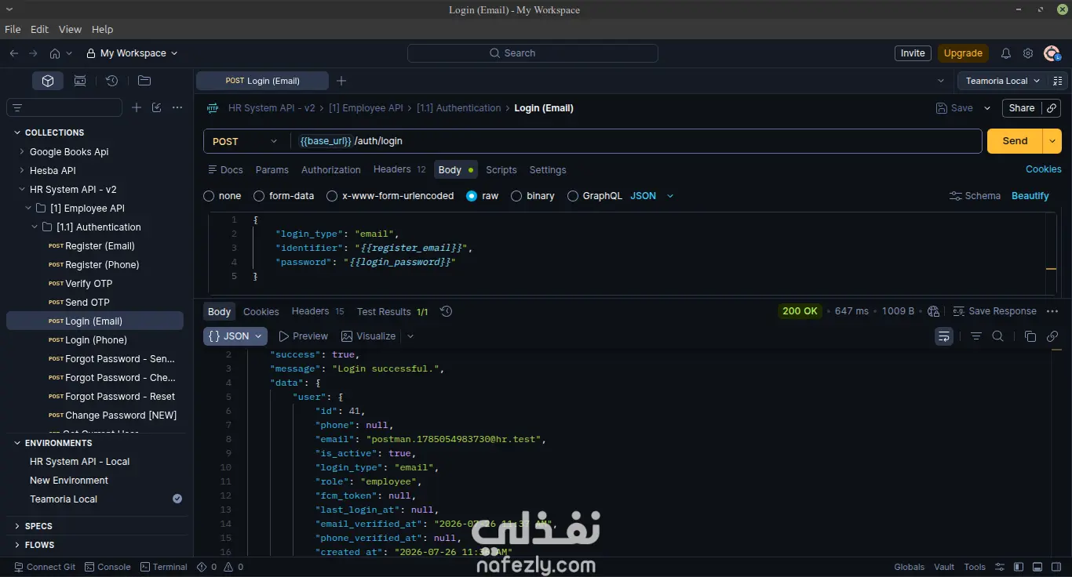Image resolution: width=1072 pixels, height=577 pixels.
Task: Go forward with the right arrow
Action: coord(33,53)
